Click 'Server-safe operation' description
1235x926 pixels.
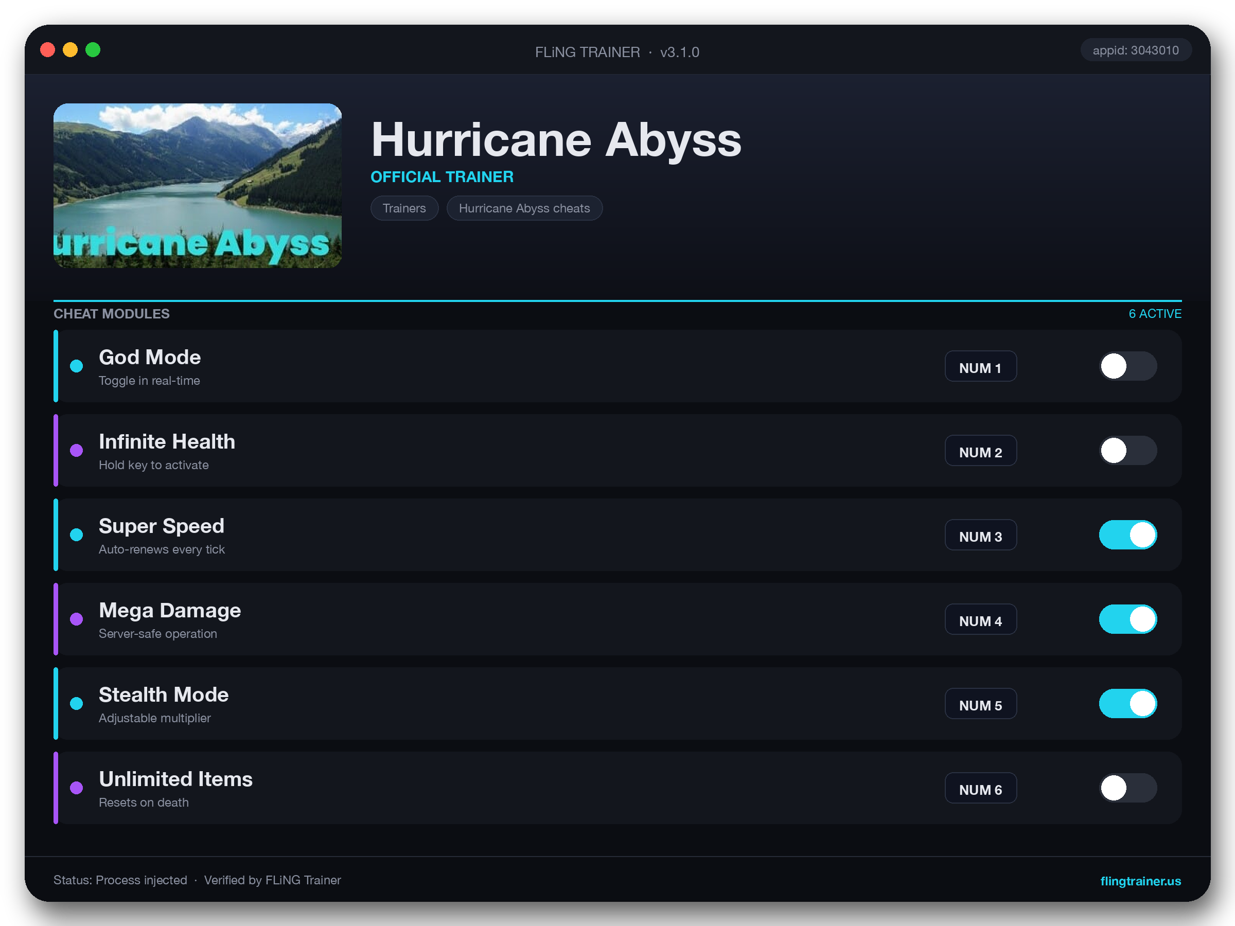click(x=158, y=633)
